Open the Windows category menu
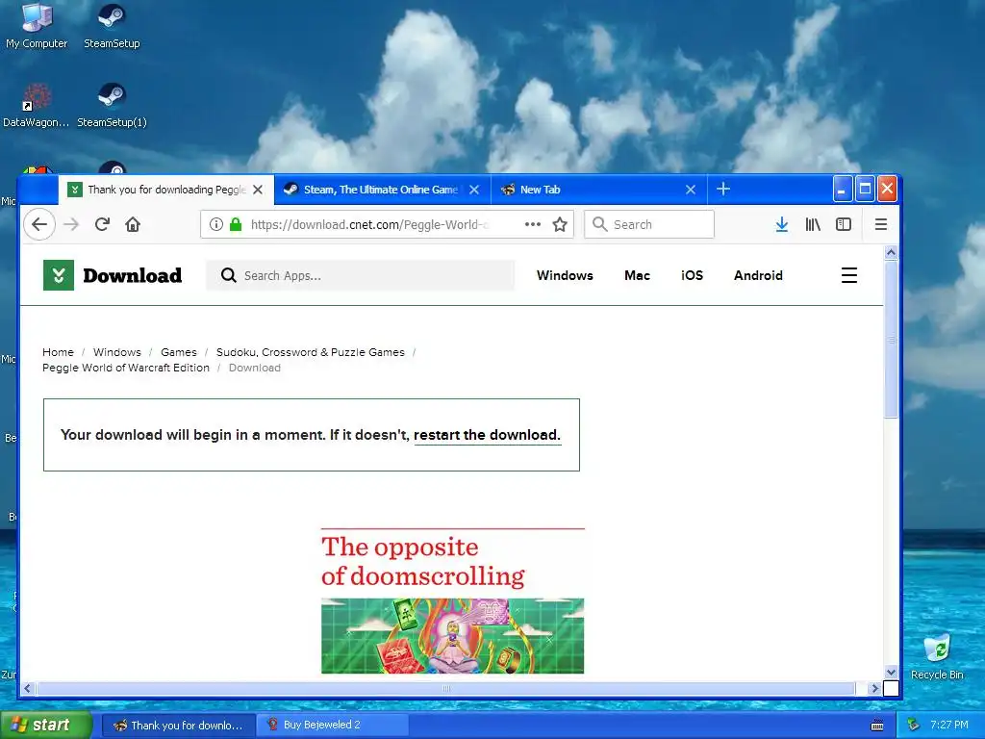The height and width of the screenshot is (739, 985). click(x=565, y=275)
